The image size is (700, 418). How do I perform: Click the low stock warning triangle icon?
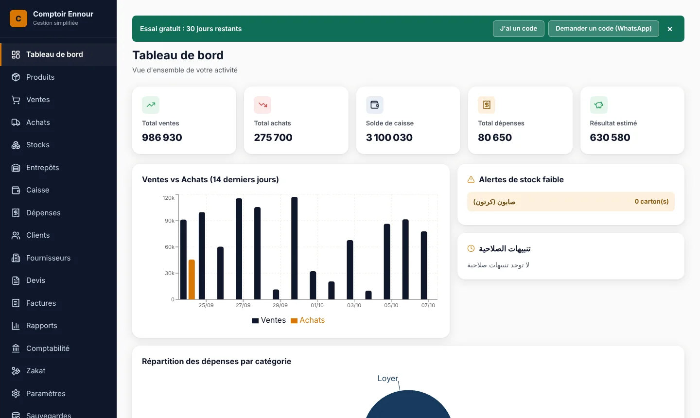coord(471,179)
